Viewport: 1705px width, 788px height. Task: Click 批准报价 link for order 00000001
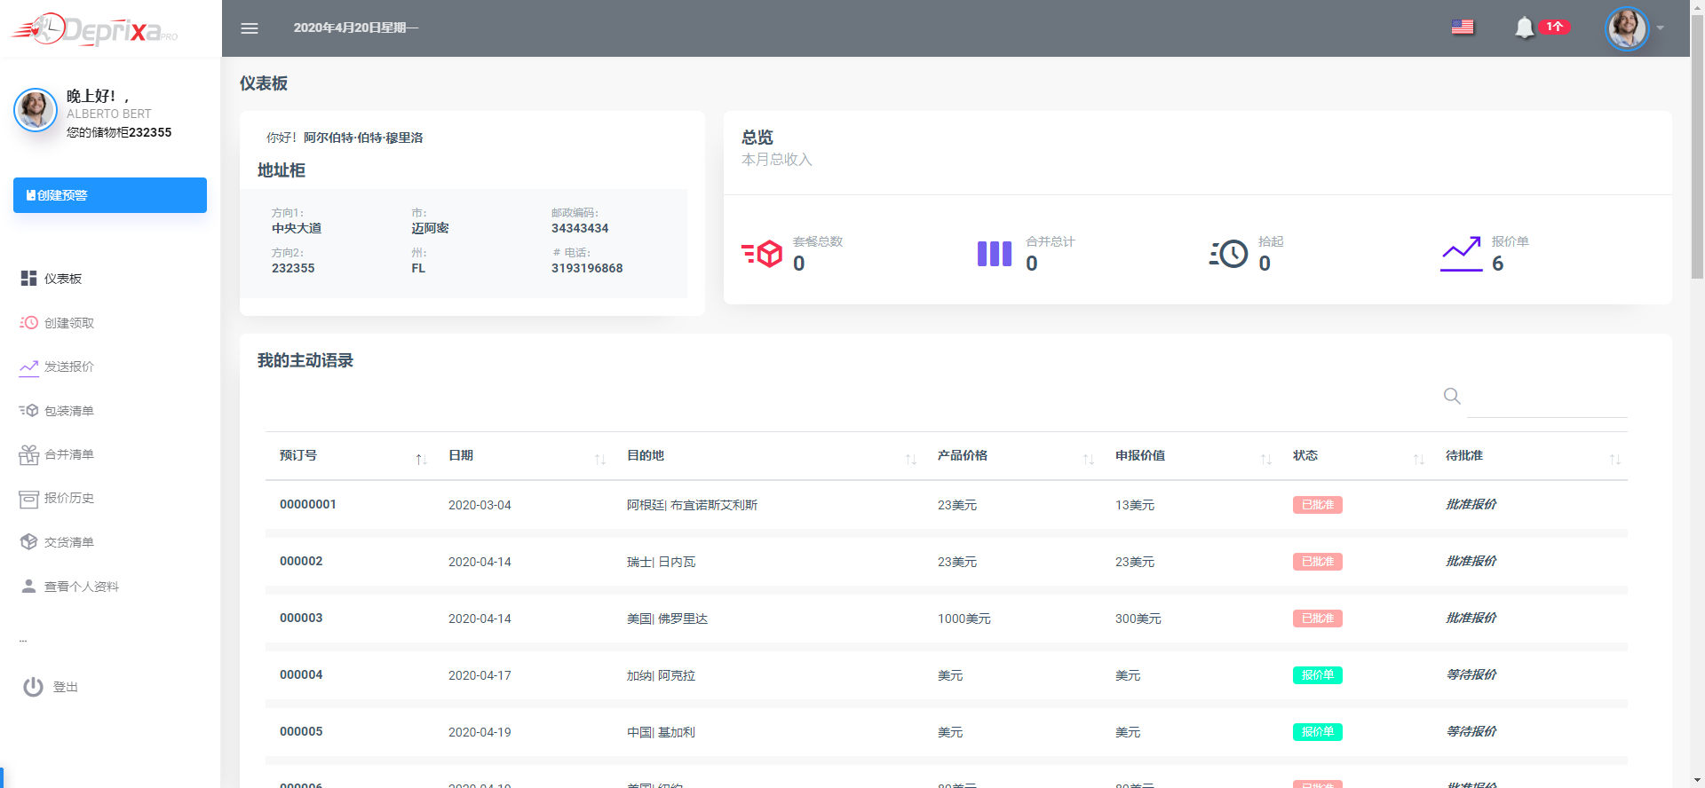coord(1471,504)
